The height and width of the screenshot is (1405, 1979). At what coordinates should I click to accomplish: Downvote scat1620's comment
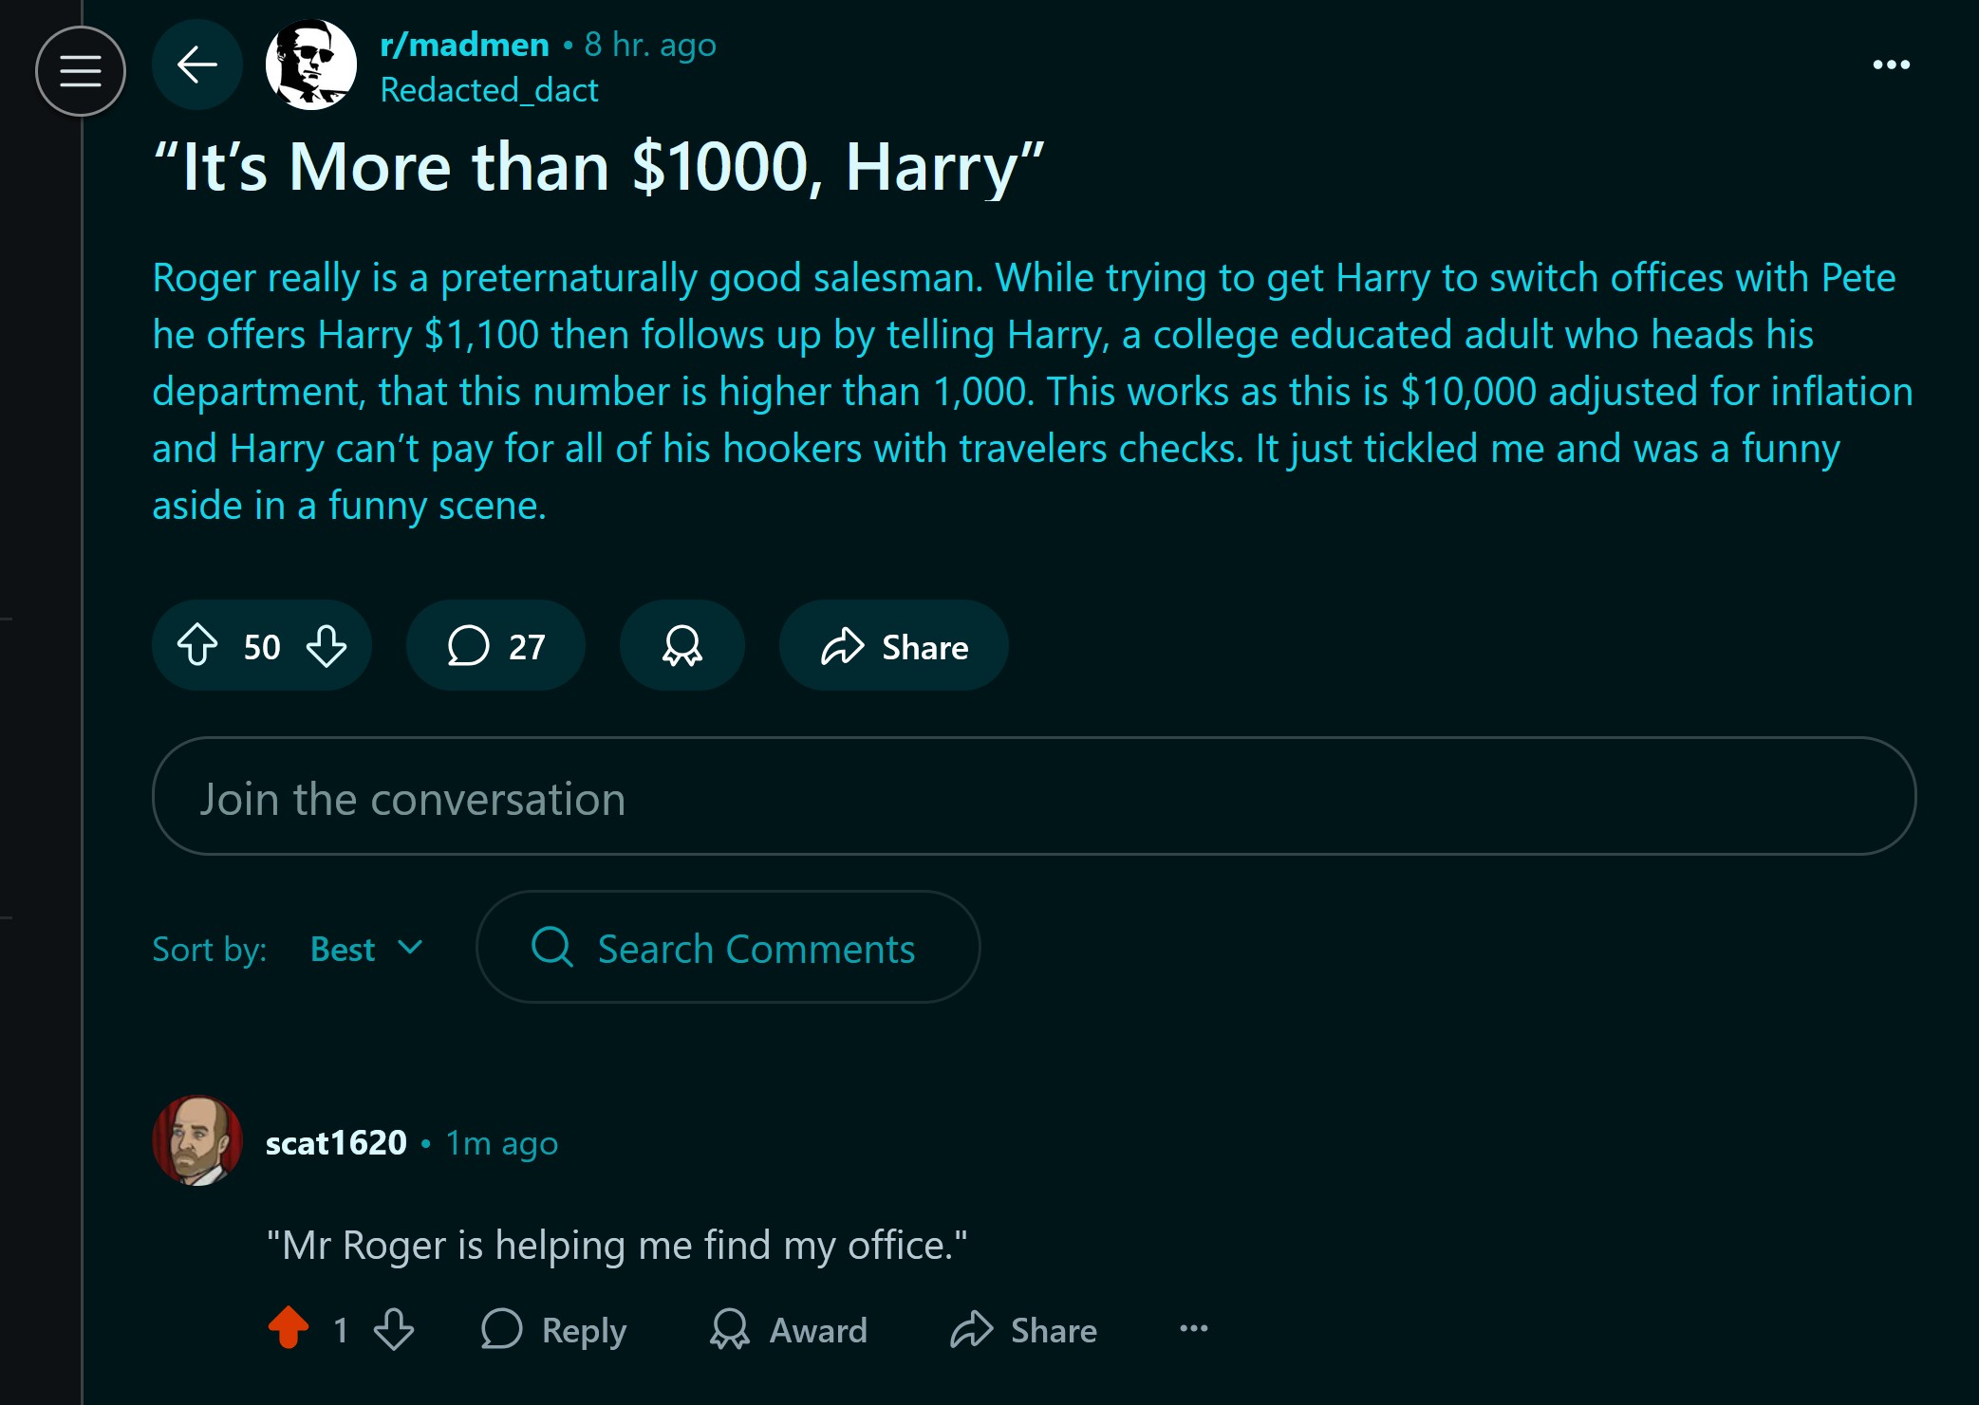(x=394, y=1329)
